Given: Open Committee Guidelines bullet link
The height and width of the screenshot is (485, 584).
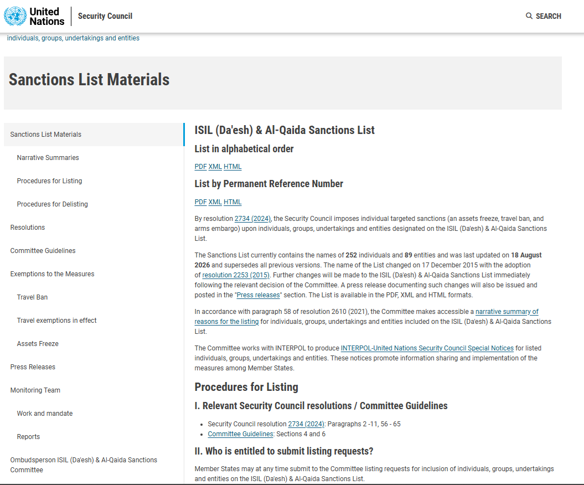Looking at the screenshot, I should point(241,434).
